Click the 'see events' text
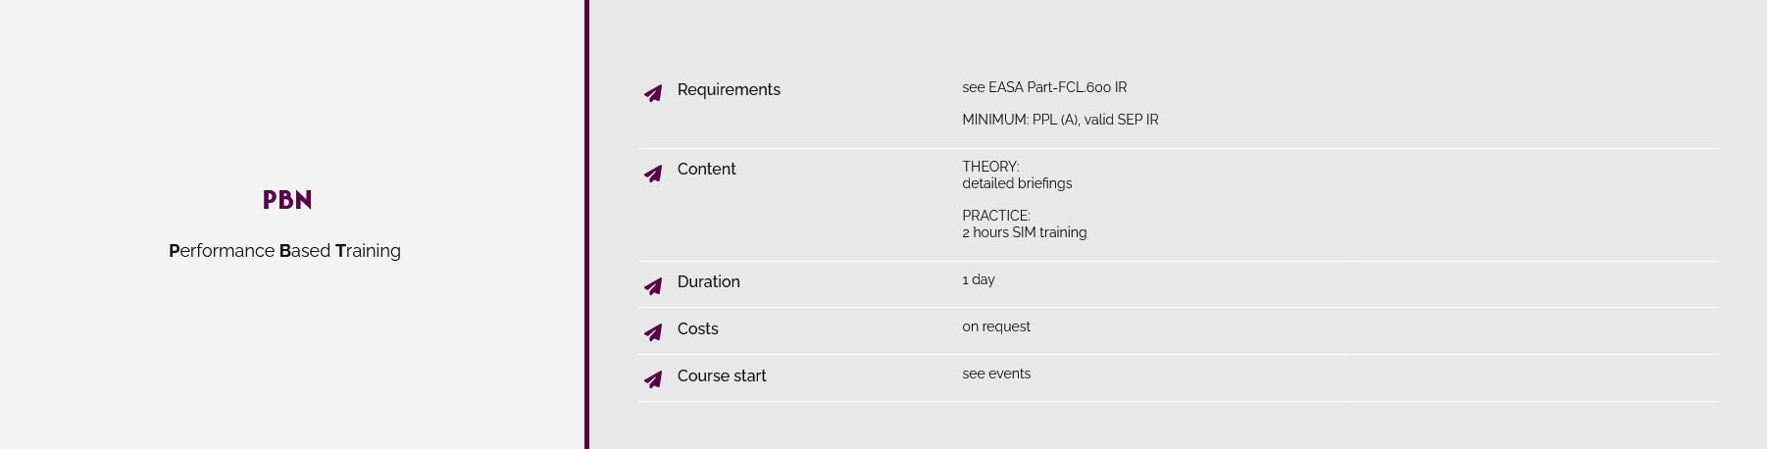Screen dimensions: 1767x449 point(996,374)
